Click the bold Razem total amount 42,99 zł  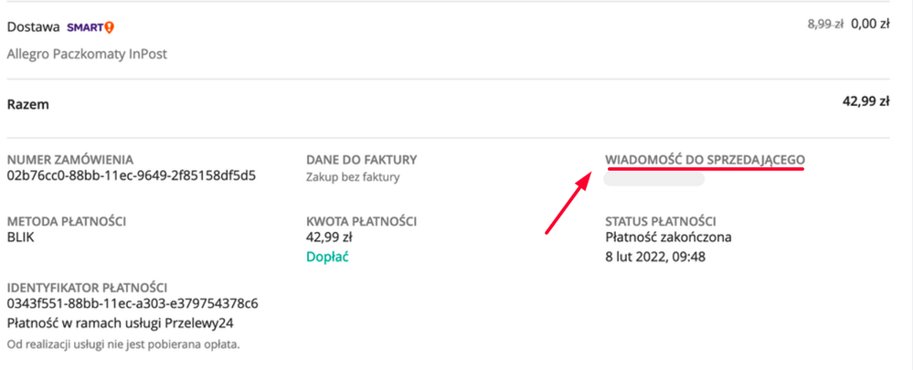(865, 103)
